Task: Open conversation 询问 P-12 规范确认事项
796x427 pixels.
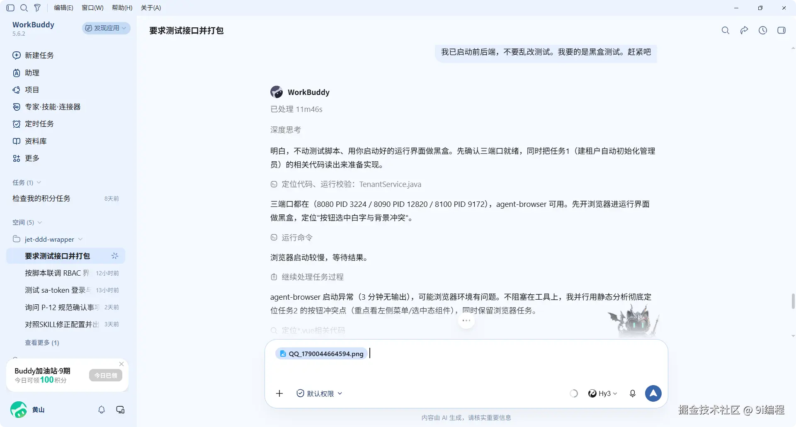Action: pyautogui.click(x=66, y=307)
